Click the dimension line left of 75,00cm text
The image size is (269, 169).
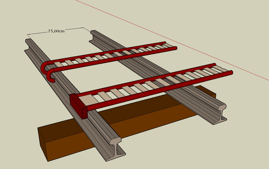coord(37,34)
